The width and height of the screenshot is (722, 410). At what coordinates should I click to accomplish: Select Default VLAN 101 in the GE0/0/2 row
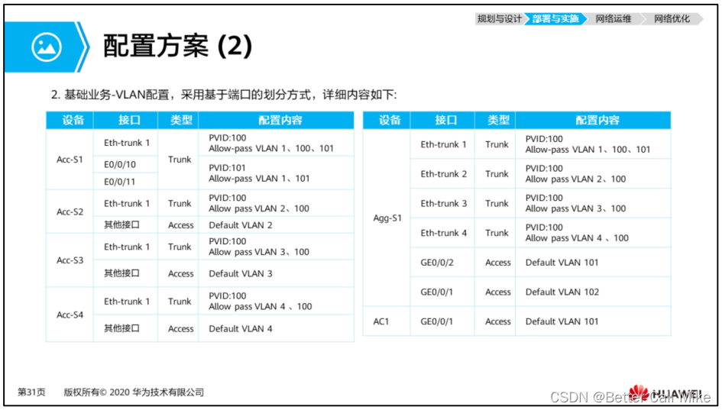pyautogui.click(x=593, y=263)
